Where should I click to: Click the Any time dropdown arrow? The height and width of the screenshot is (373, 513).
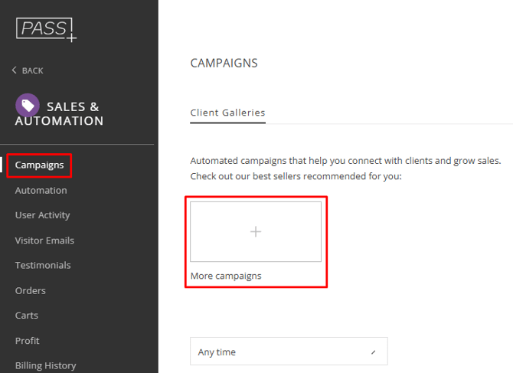pyautogui.click(x=373, y=352)
